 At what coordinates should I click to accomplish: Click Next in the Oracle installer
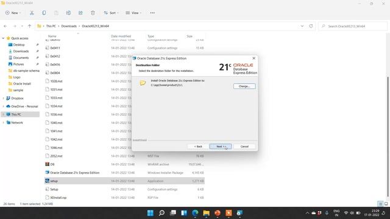[x=221, y=147]
